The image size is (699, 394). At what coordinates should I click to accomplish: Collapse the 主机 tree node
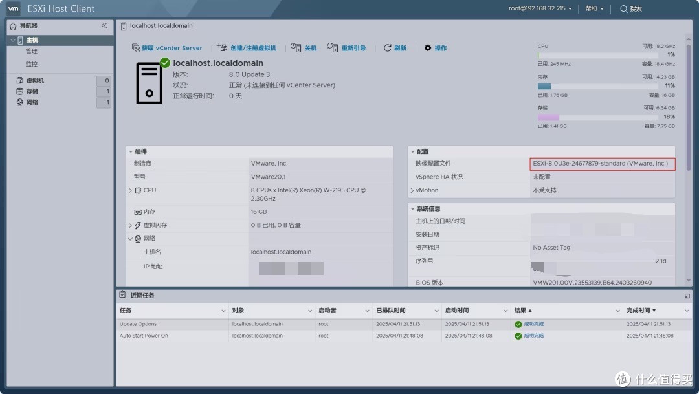pyautogui.click(x=12, y=40)
